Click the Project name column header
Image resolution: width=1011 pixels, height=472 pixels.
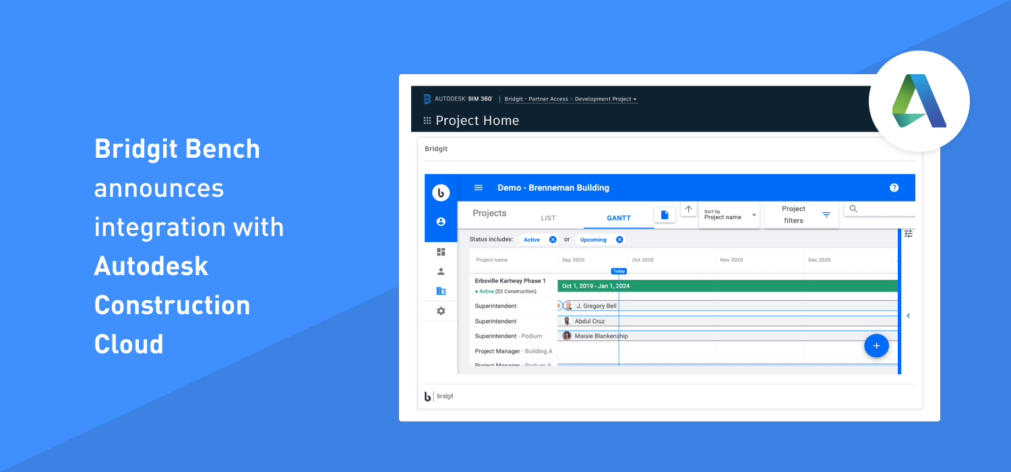491,260
